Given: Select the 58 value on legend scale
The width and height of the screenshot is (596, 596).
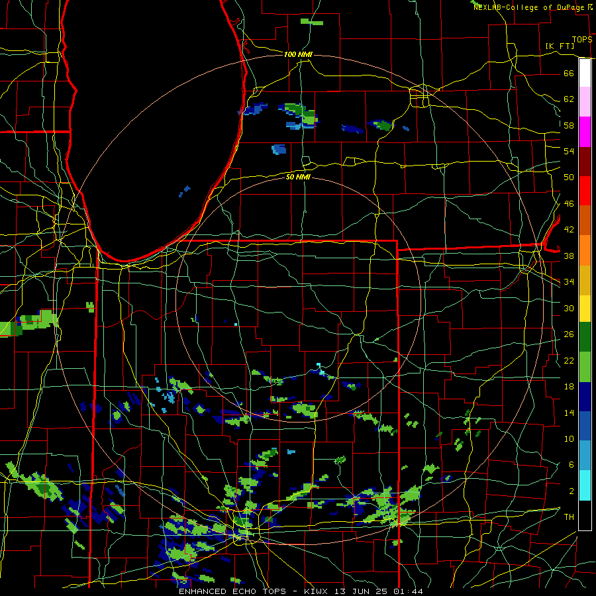Looking at the screenshot, I should point(569,125).
